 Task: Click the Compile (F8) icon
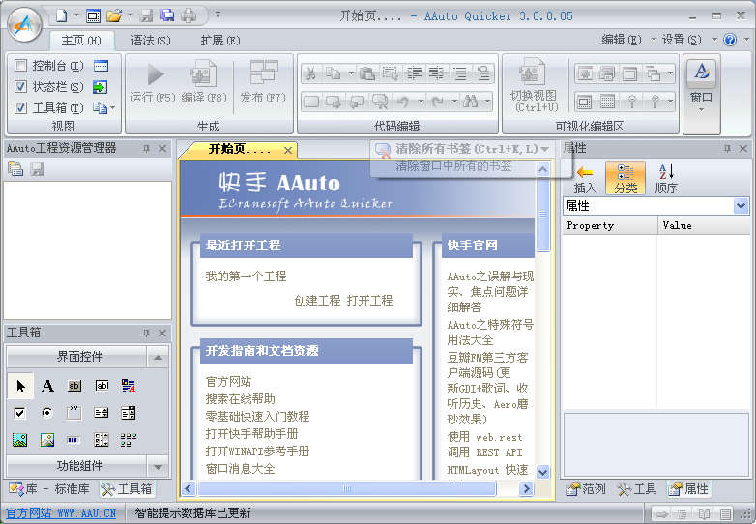point(203,74)
